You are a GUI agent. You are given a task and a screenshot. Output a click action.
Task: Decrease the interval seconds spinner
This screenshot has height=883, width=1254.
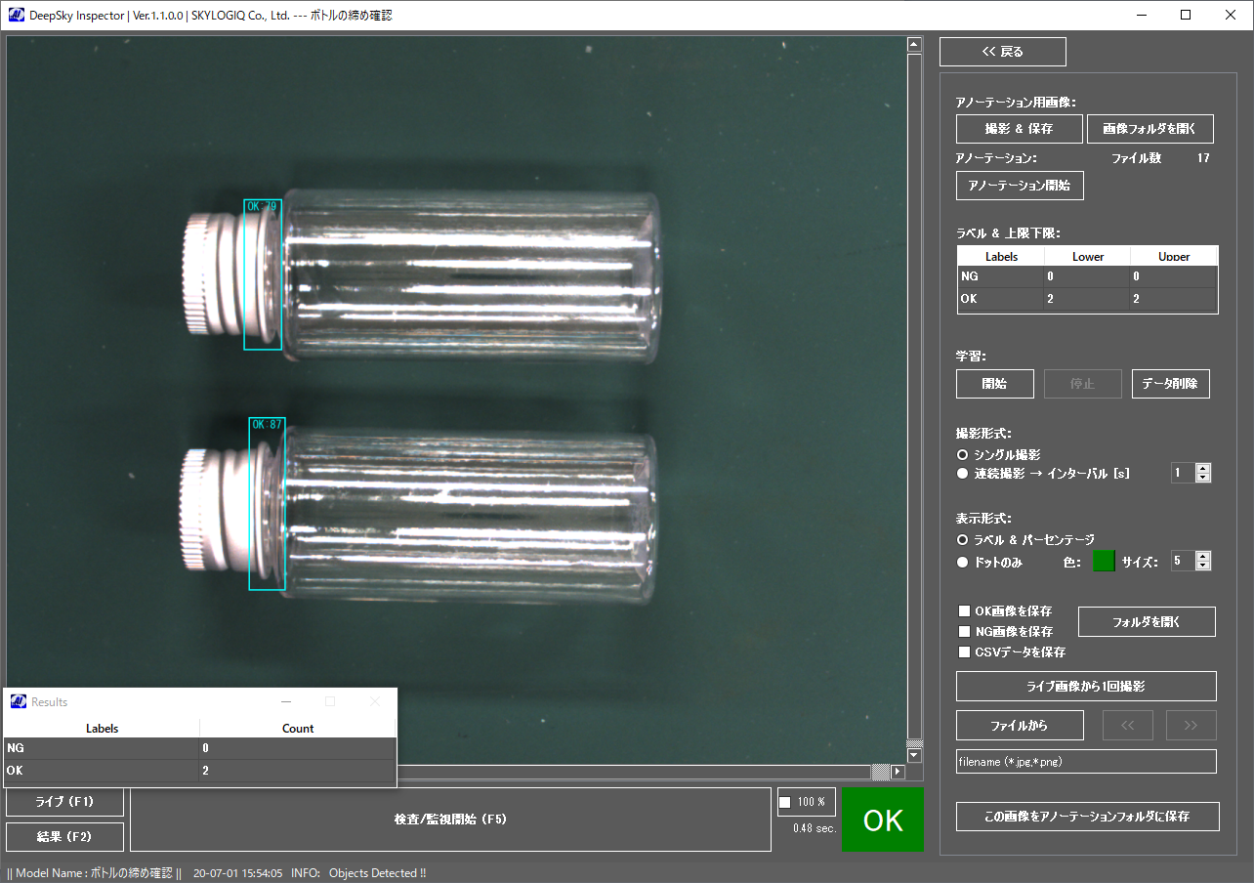[x=1203, y=478]
